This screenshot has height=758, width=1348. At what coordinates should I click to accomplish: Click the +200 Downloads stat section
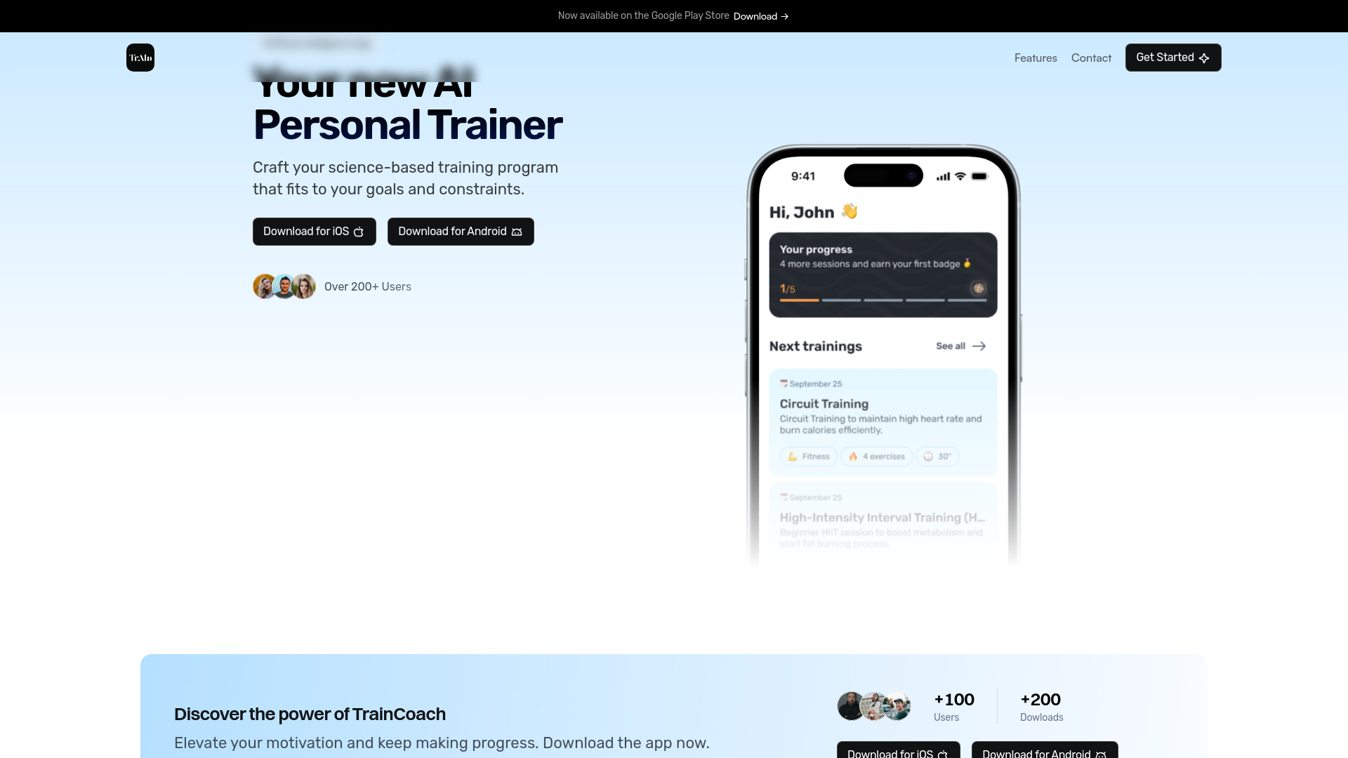[x=1042, y=706]
